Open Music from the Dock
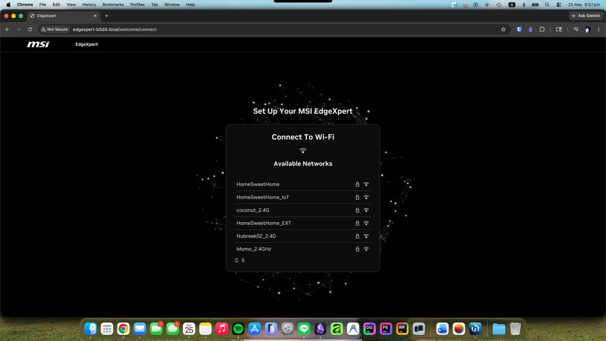The width and height of the screenshot is (606, 341). 222,329
